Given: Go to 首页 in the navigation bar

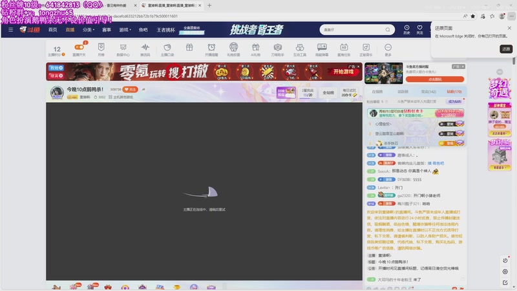Looking at the screenshot, I should [53, 30].
